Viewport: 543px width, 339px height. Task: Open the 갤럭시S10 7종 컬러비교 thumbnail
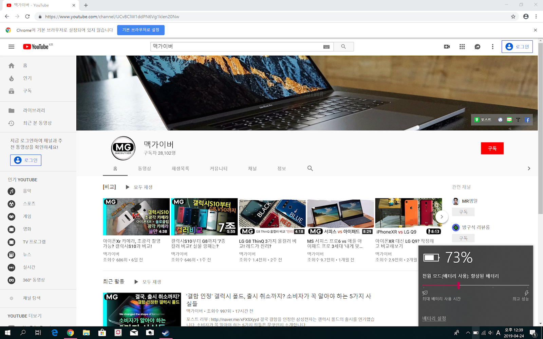pyautogui.click(x=204, y=217)
